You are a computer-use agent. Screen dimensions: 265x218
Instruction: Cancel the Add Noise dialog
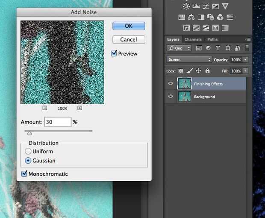129,40
